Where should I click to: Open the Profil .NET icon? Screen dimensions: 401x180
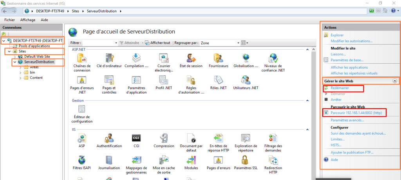point(164,80)
